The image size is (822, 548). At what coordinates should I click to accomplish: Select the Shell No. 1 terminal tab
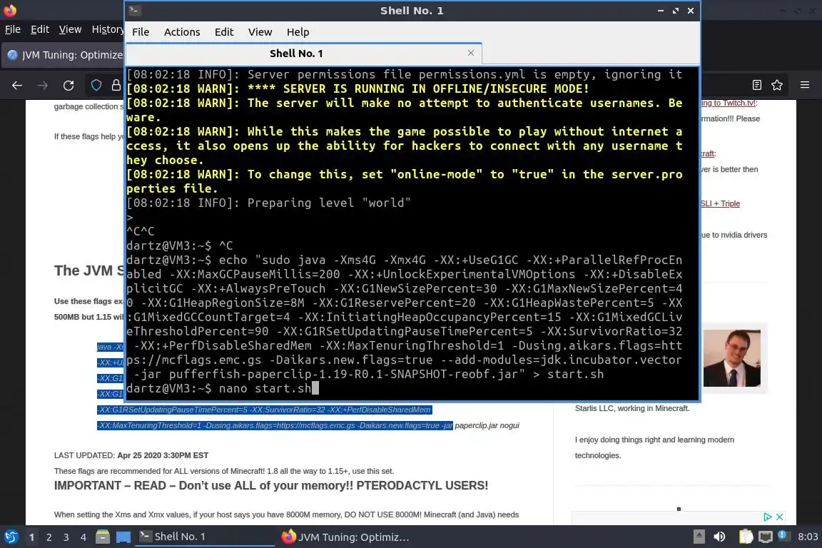296,54
